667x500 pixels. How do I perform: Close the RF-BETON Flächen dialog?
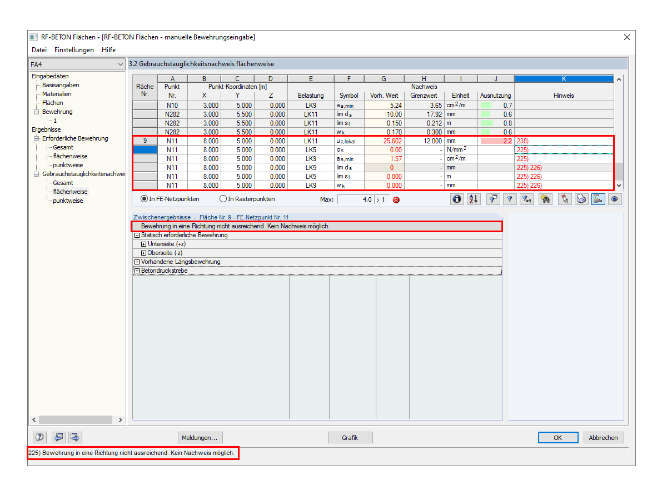pos(626,37)
